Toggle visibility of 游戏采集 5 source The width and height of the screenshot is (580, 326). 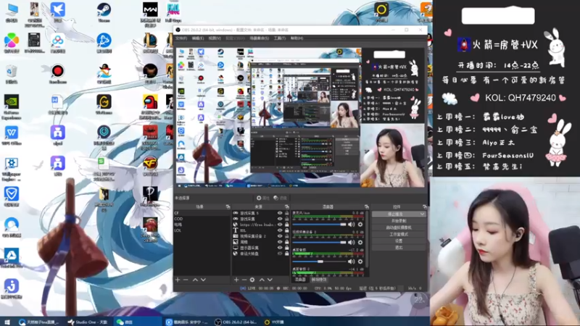[x=280, y=213]
